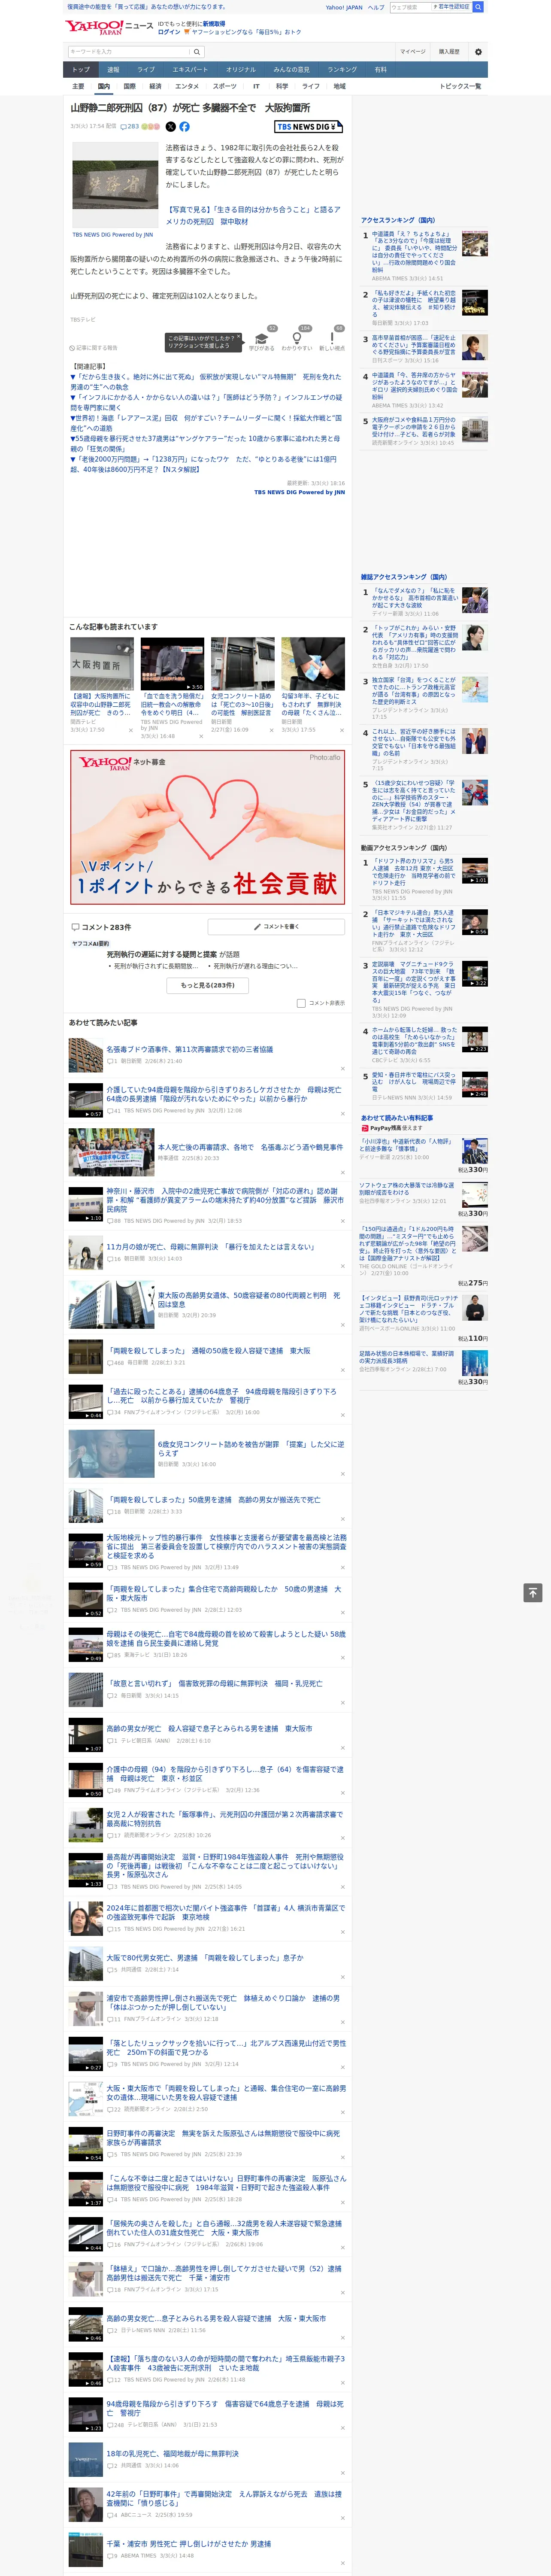
Task: Open related link about 老後2000万円問題
Action: [203, 464]
